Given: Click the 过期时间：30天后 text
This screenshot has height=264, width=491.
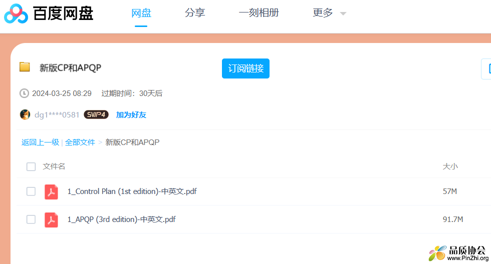Looking at the screenshot, I should [132, 93].
